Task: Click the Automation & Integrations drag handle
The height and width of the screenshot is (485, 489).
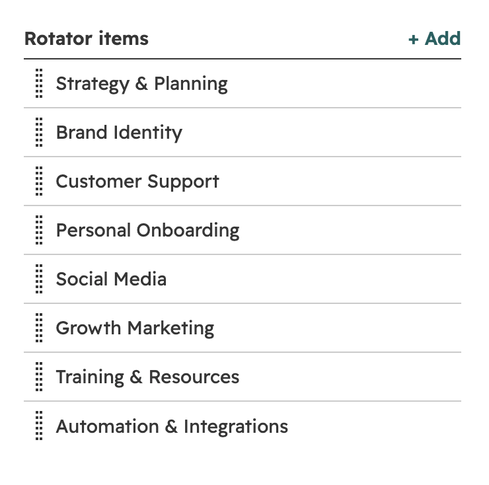Action: click(39, 426)
